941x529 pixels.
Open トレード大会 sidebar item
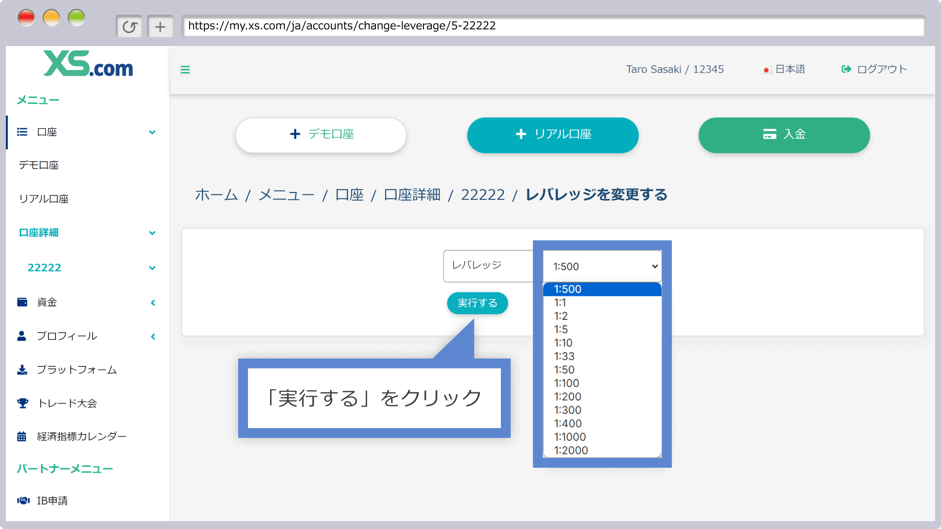67,403
